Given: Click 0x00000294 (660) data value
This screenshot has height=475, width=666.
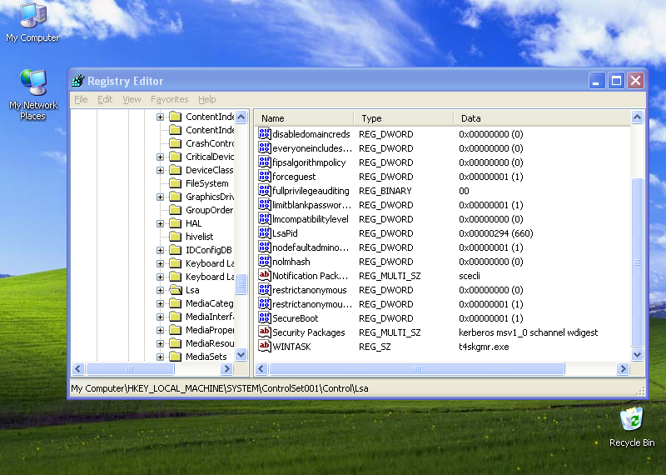Looking at the screenshot, I should [x=495, y=233].
